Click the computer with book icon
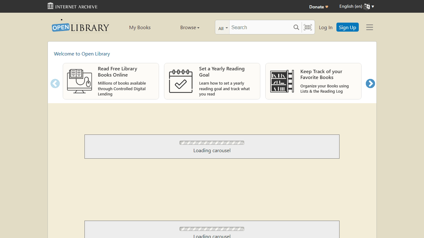Image resolution: width=424 pixels, height=238 pixels. click(80, 81)
